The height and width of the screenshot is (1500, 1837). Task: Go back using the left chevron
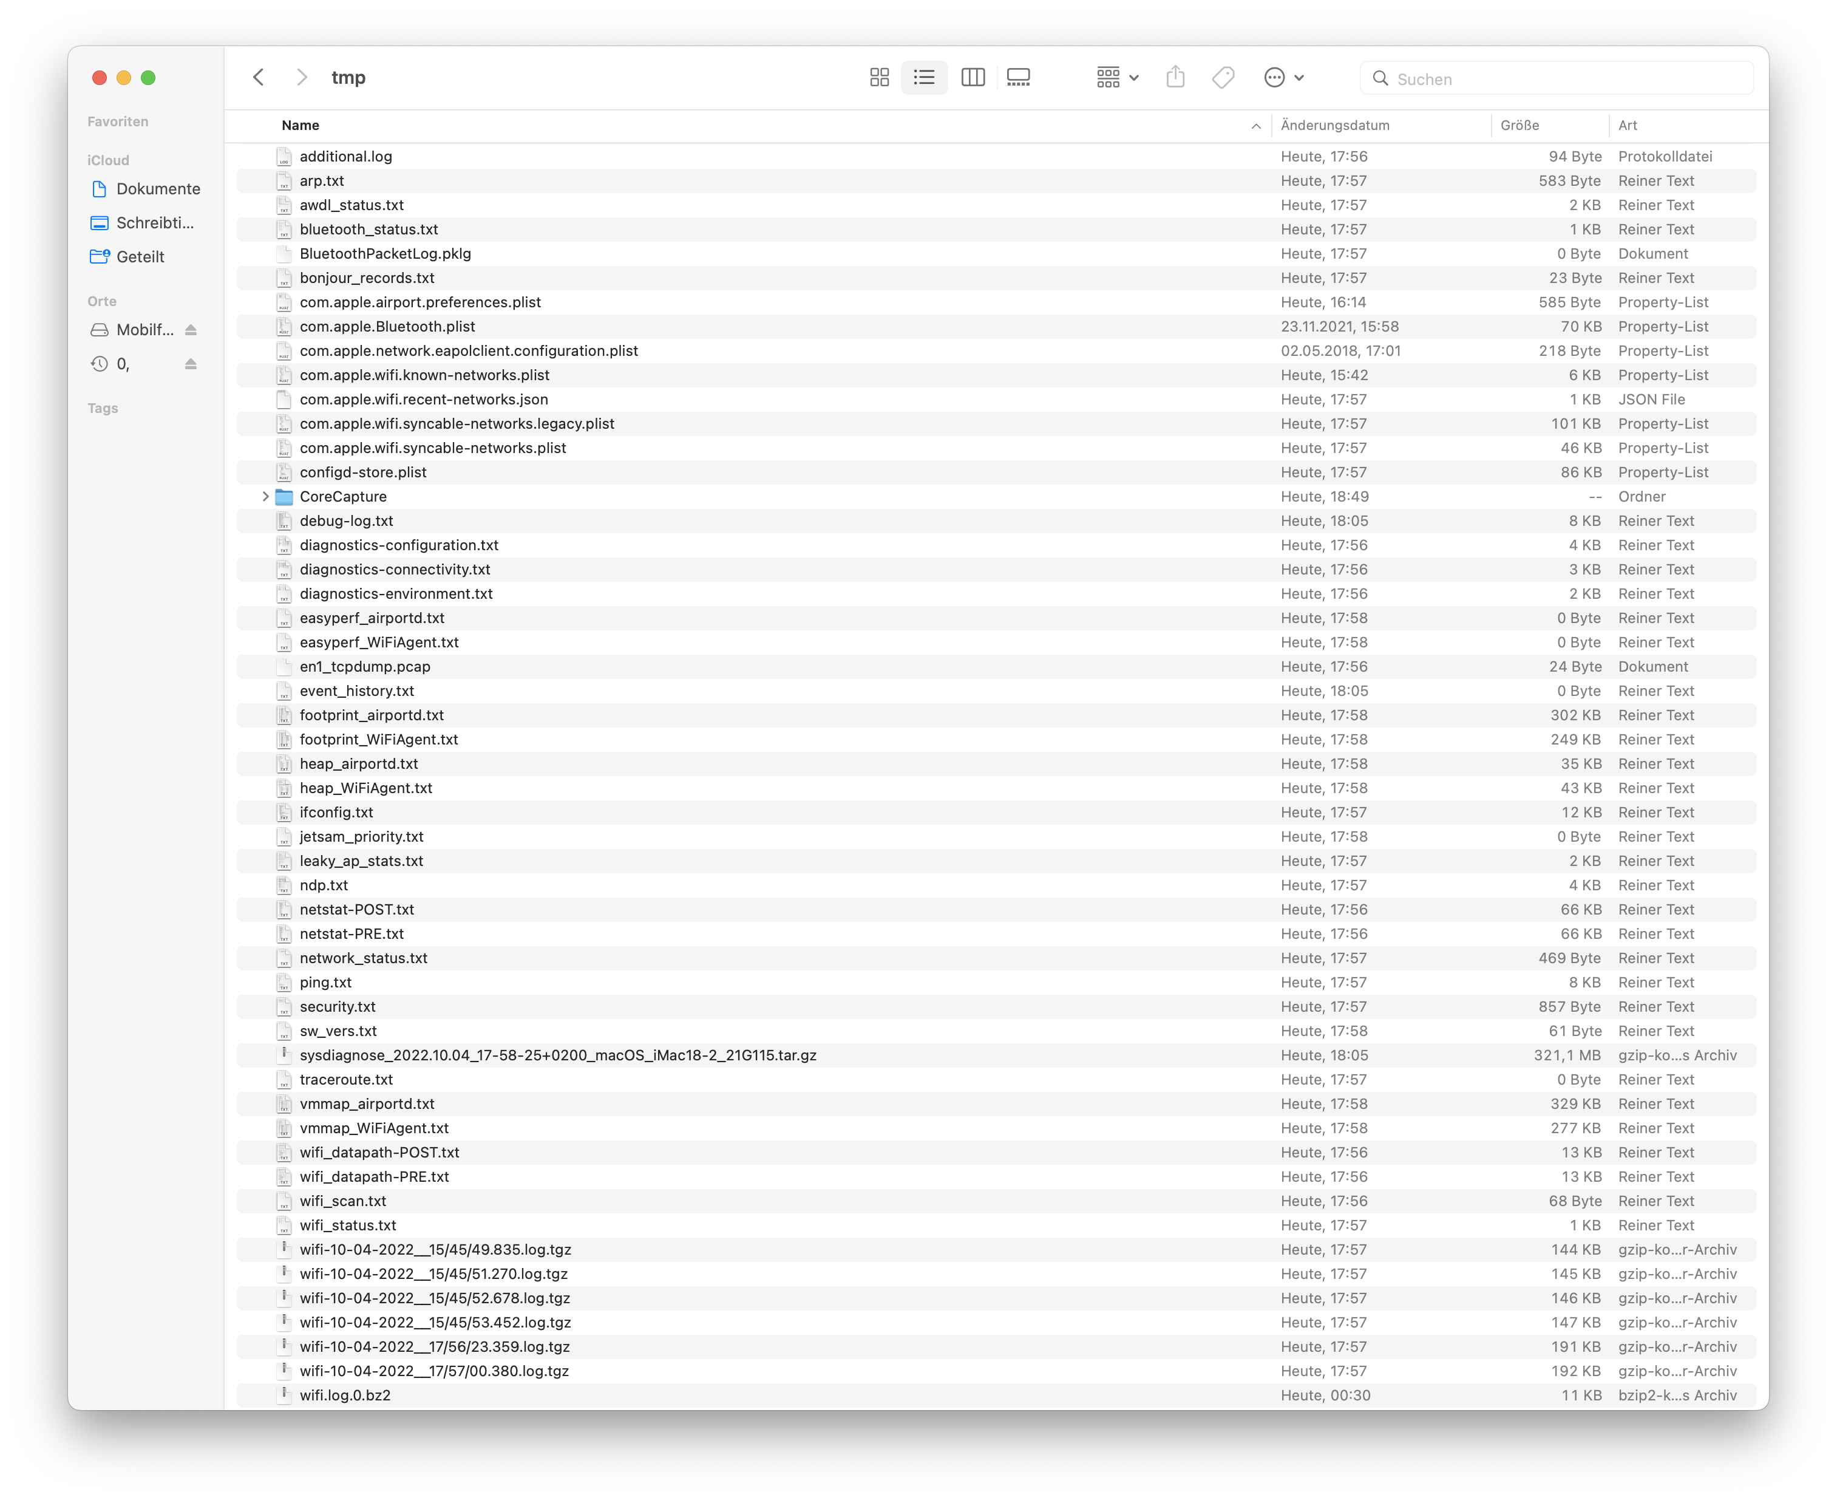258,78
